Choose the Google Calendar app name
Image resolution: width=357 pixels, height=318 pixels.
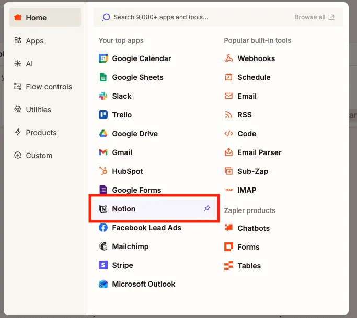(x=141, y=58)
